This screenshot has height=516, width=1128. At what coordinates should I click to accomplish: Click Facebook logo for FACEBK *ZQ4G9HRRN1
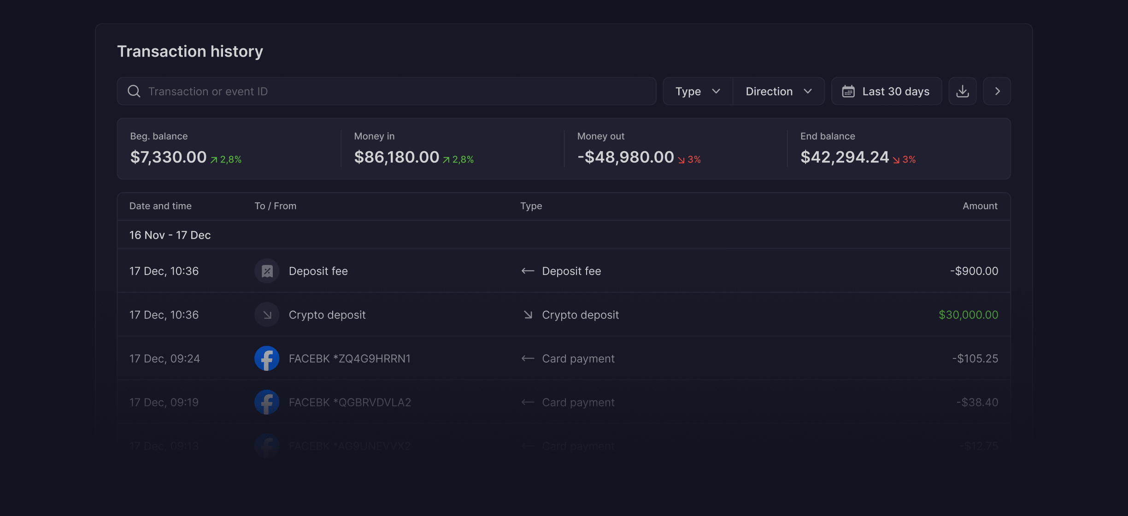coord(267,358)
